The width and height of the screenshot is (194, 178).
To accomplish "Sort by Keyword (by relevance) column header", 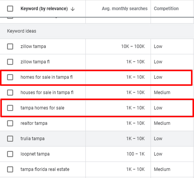I will (44, 9).
